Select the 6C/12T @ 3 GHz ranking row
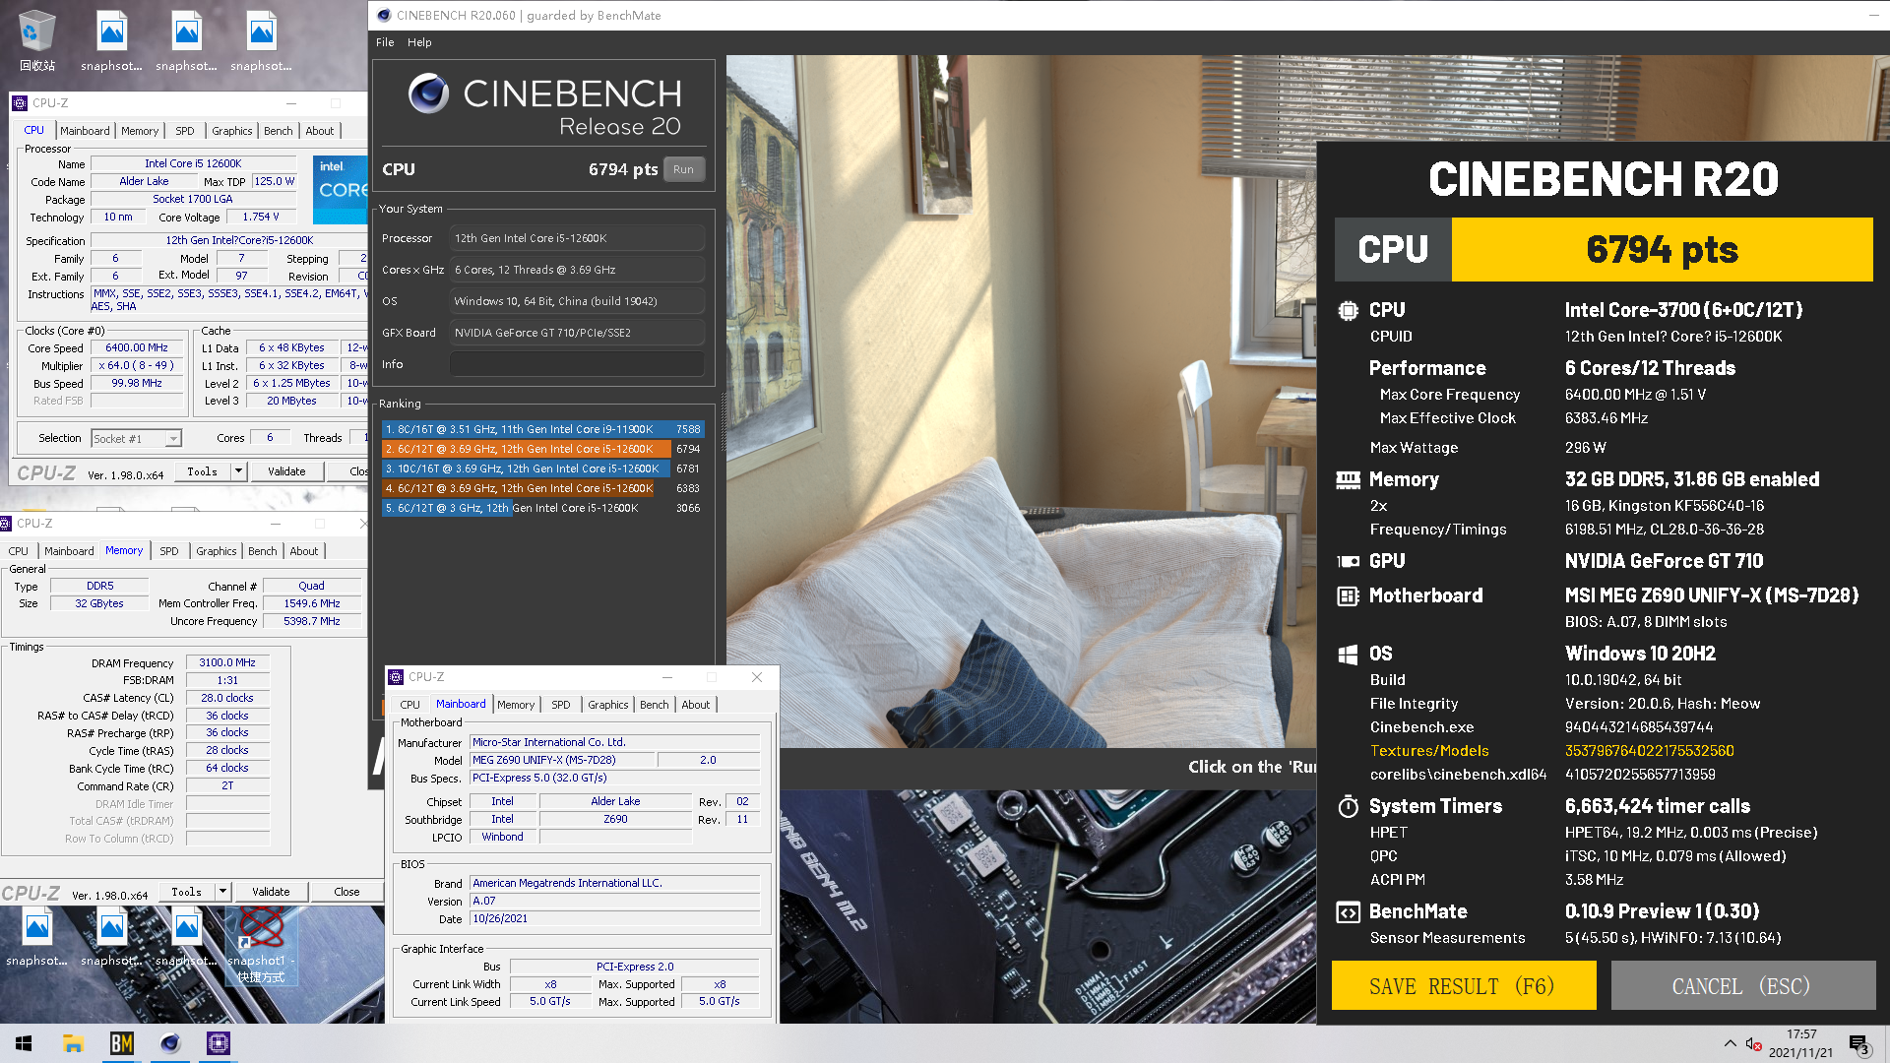 (x=542, y=508)
